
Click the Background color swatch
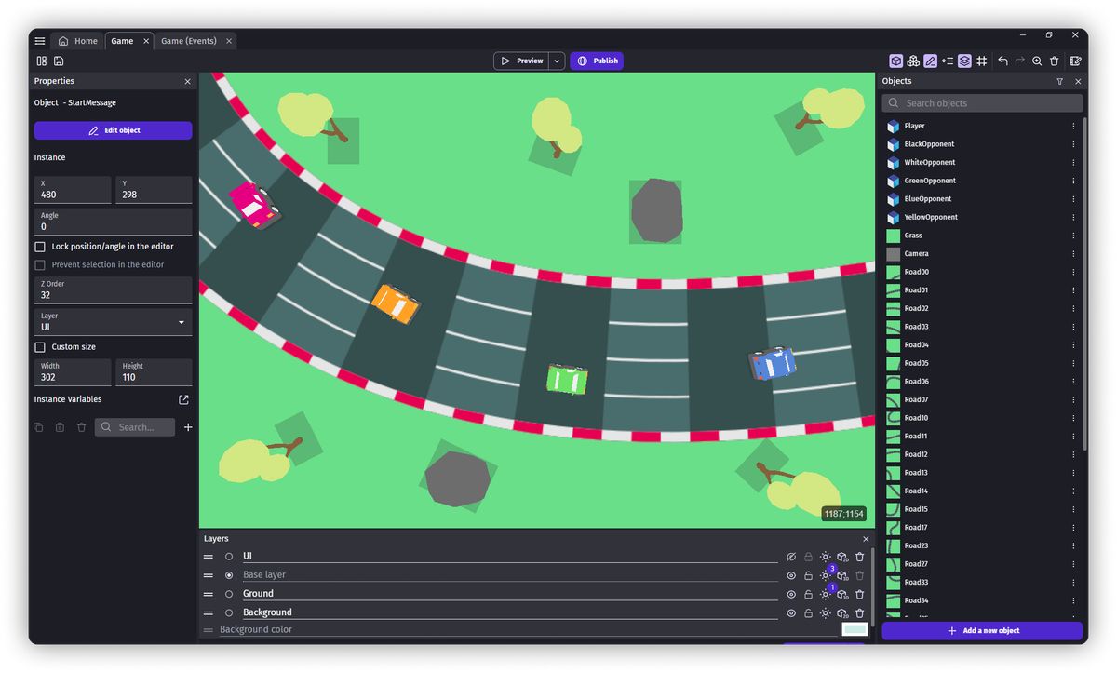pyautogui.click(x=855, y=628)
